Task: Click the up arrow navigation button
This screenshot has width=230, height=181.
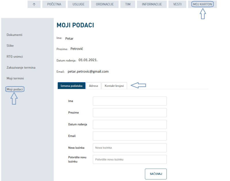Action: click(34, 4)
